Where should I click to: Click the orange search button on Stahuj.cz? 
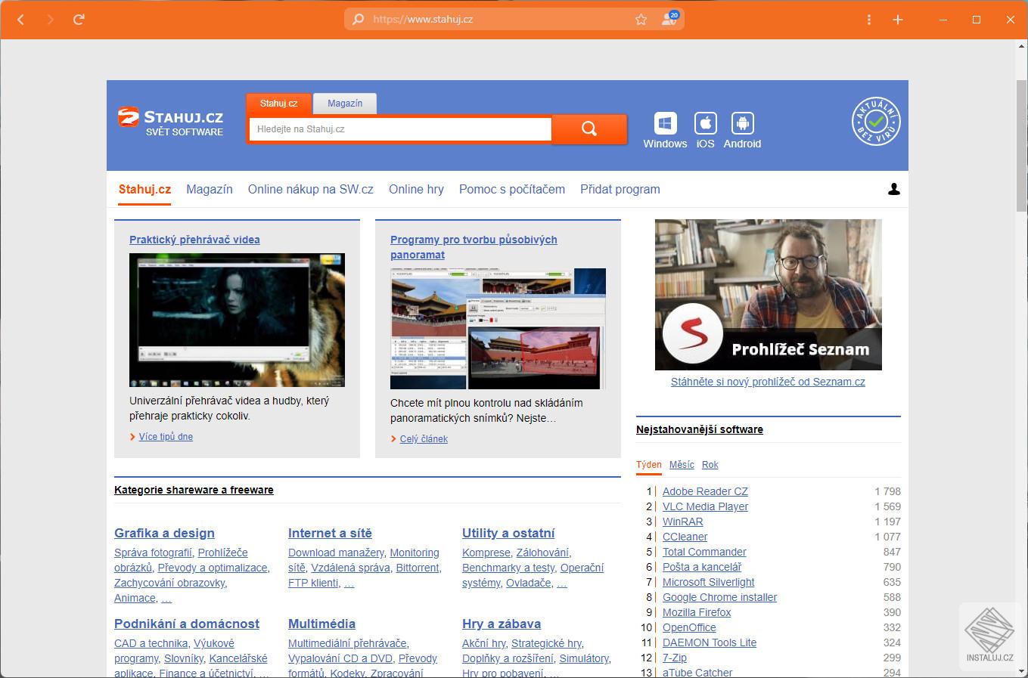click(589, 128)
